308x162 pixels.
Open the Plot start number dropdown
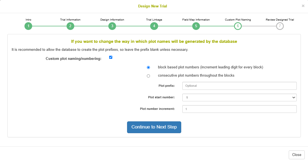pos(240,97)
